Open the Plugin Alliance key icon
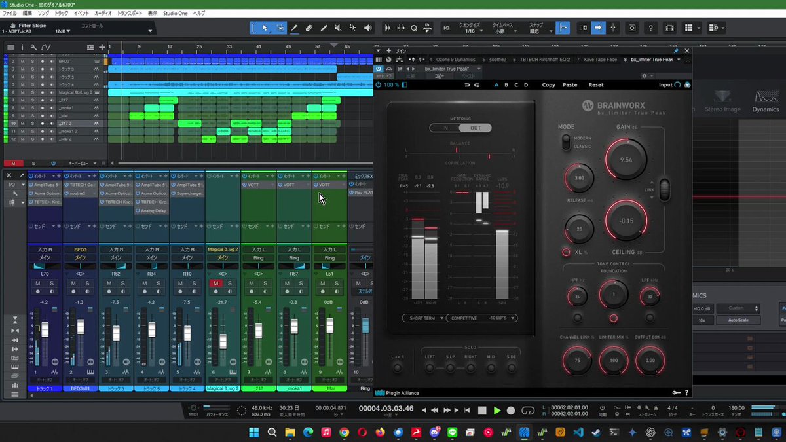This screenshot has height=442, width=786. (675, 393)
